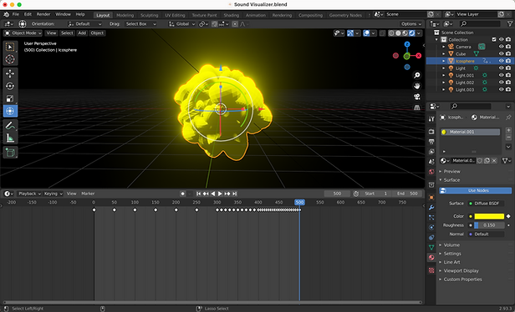Open the File menu
This screenshot has width=515, height=312.
[16, 14]
